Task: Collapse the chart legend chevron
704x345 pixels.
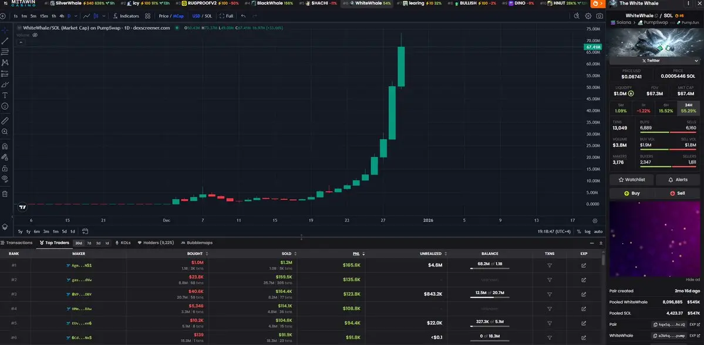Action: 21,42
